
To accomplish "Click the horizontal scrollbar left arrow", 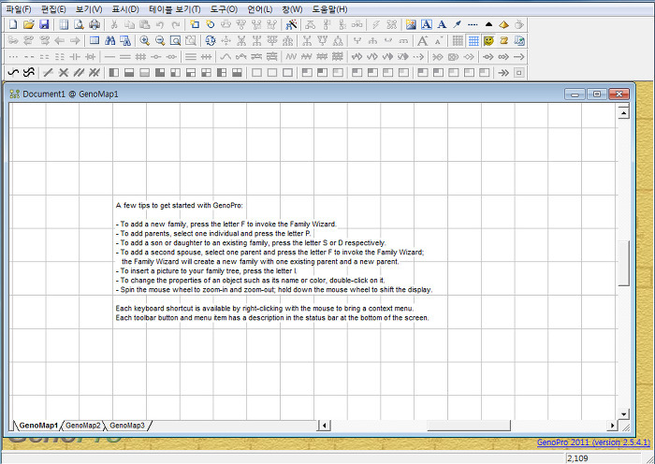I will click(x=324, y=426).
